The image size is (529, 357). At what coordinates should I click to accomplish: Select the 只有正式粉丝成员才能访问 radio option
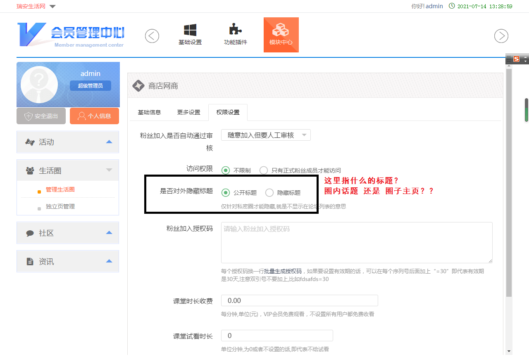point(264,170)
